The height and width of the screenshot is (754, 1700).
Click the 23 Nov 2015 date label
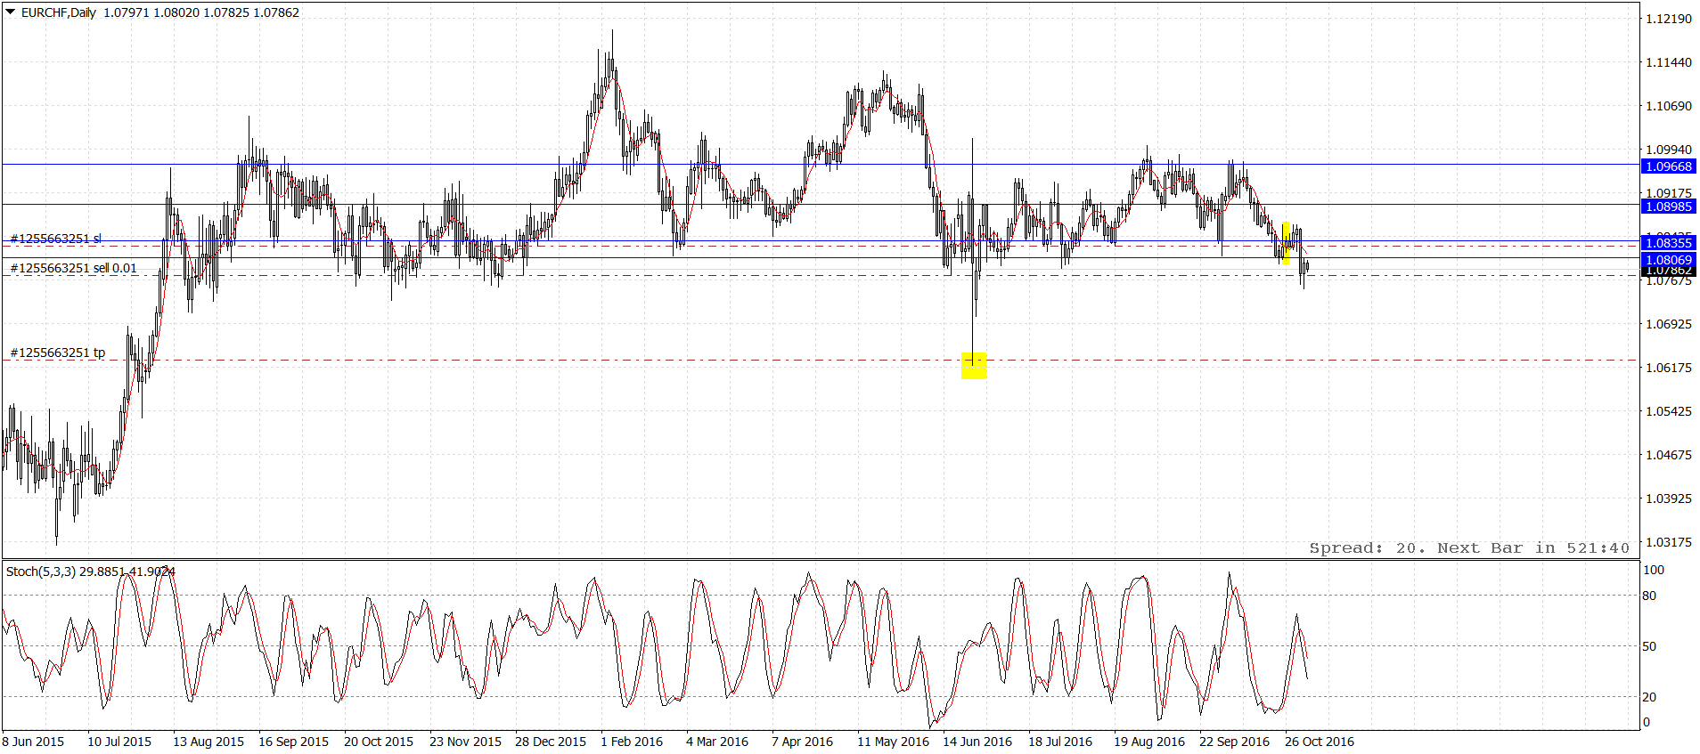465,742
